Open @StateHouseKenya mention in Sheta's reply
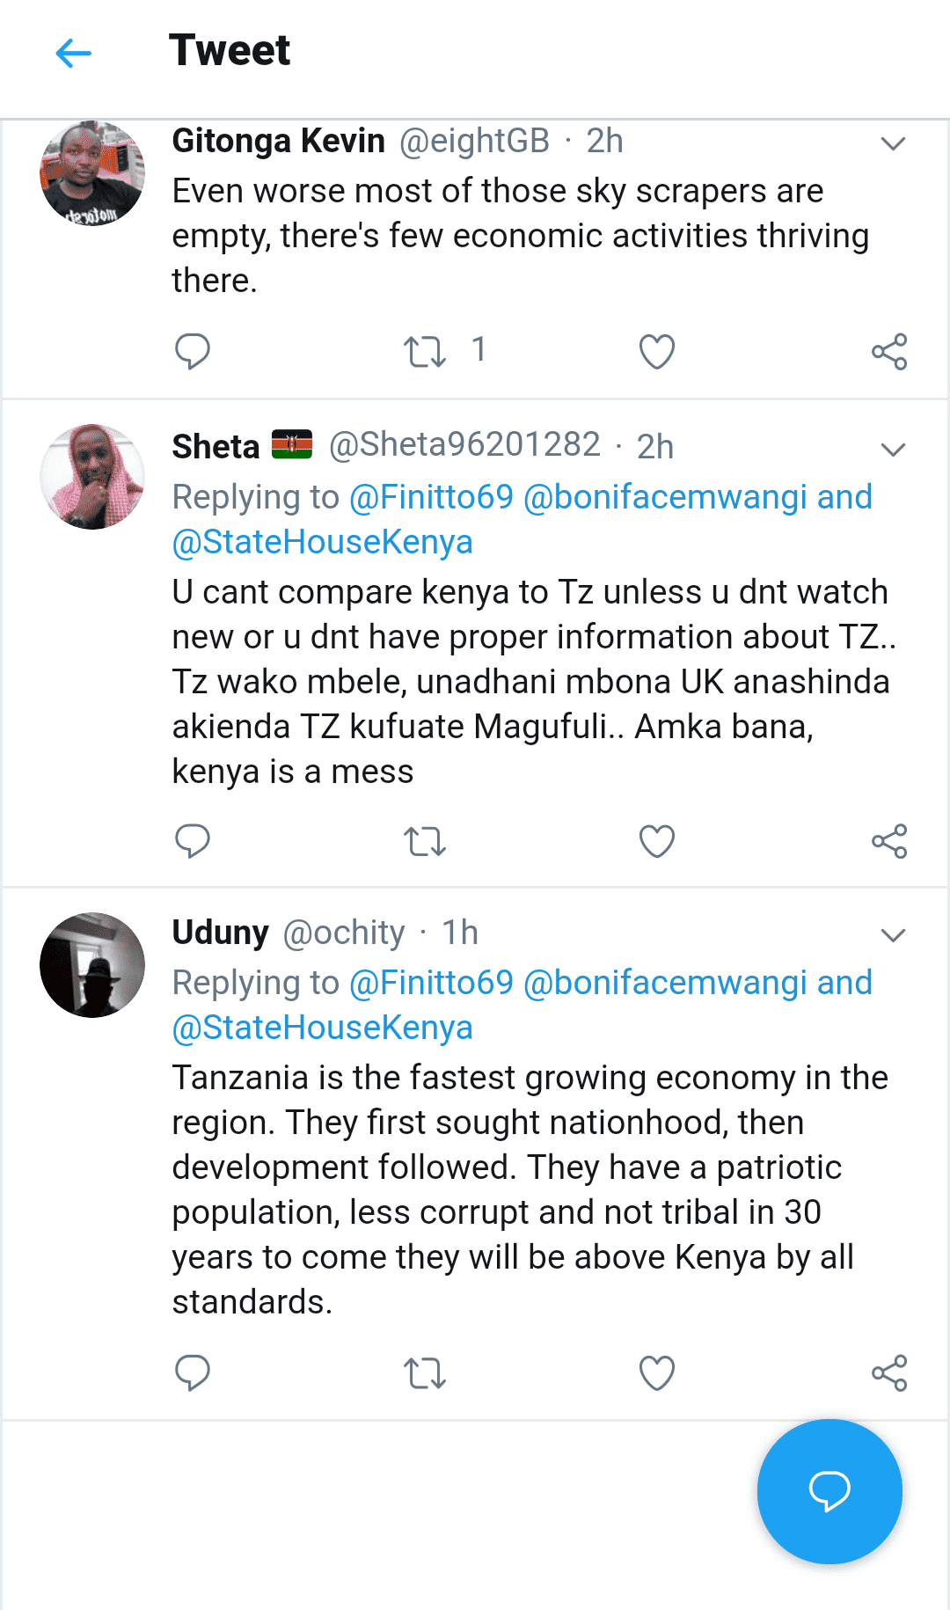 323,542
